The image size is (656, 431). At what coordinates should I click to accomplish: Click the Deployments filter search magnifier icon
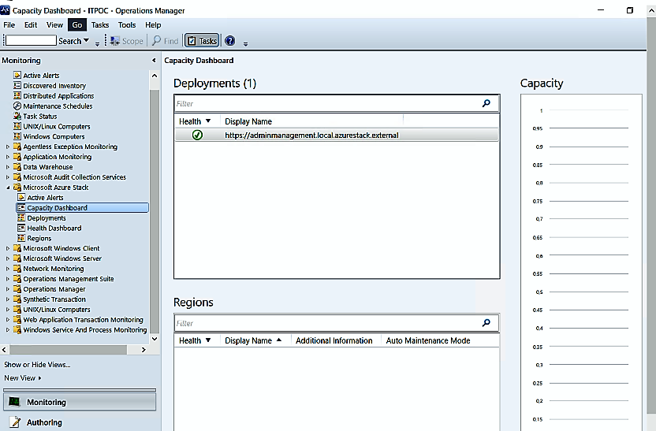tap(486, 103)
